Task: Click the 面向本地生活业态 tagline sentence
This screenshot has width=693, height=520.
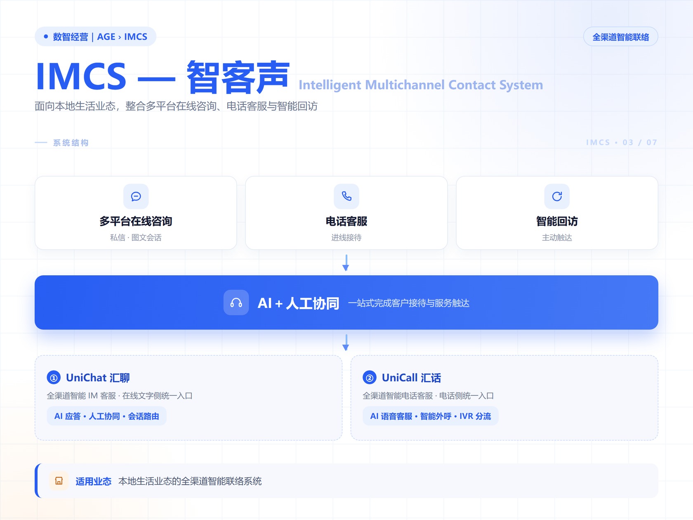Action: (x=176, y=106)
